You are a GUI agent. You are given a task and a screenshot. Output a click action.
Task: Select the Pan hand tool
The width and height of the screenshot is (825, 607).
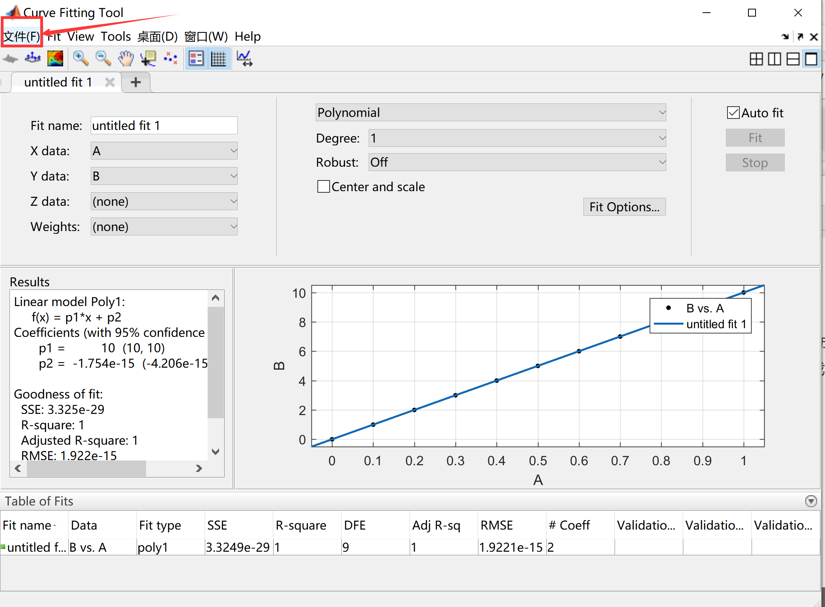(126, 58)
